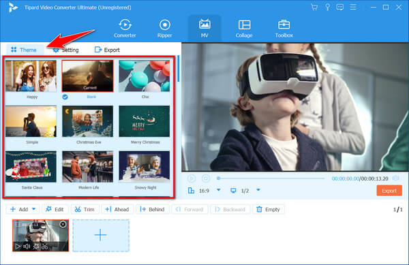Open the Collage module
The width and height of the screenshot is (409, 265).
coord(244,29)
